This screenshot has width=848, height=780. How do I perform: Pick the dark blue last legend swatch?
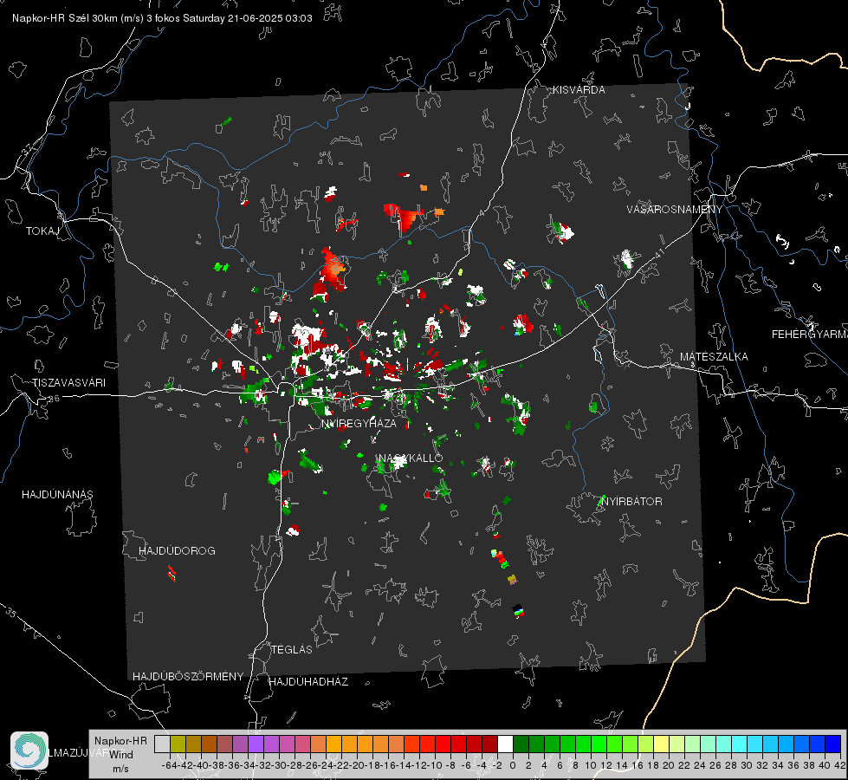pyautogui.click(x=833, y=744)
